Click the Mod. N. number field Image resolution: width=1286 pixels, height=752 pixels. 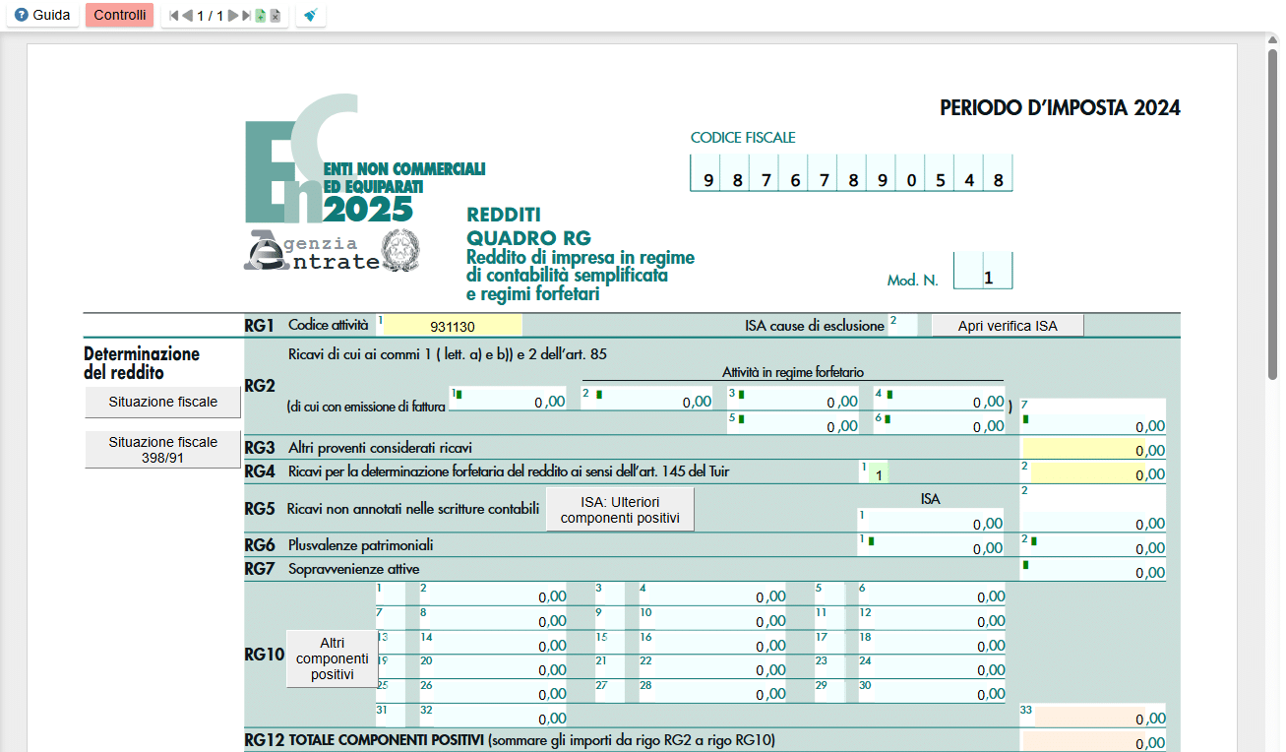pyautogui.click(x=983, y=271)
